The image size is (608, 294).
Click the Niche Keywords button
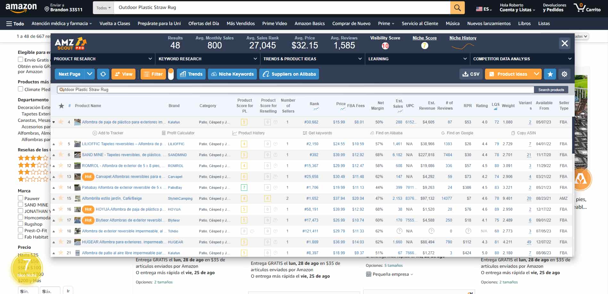pos(232,74)
